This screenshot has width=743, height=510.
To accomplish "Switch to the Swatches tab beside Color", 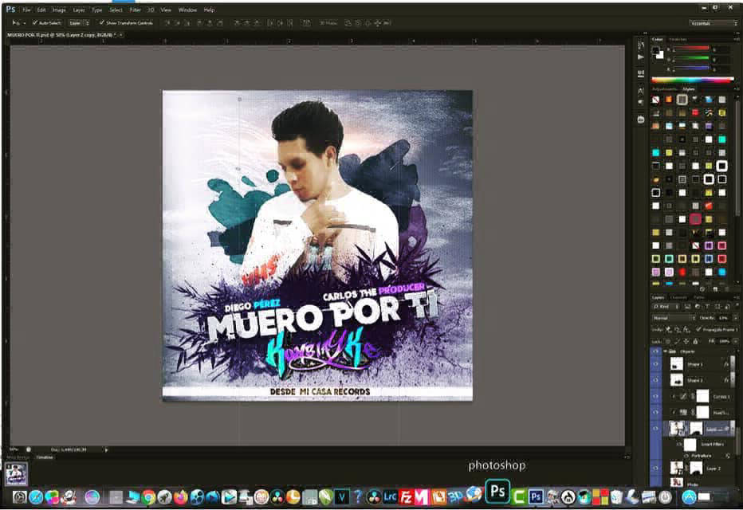I will click(x=678, y=39).
